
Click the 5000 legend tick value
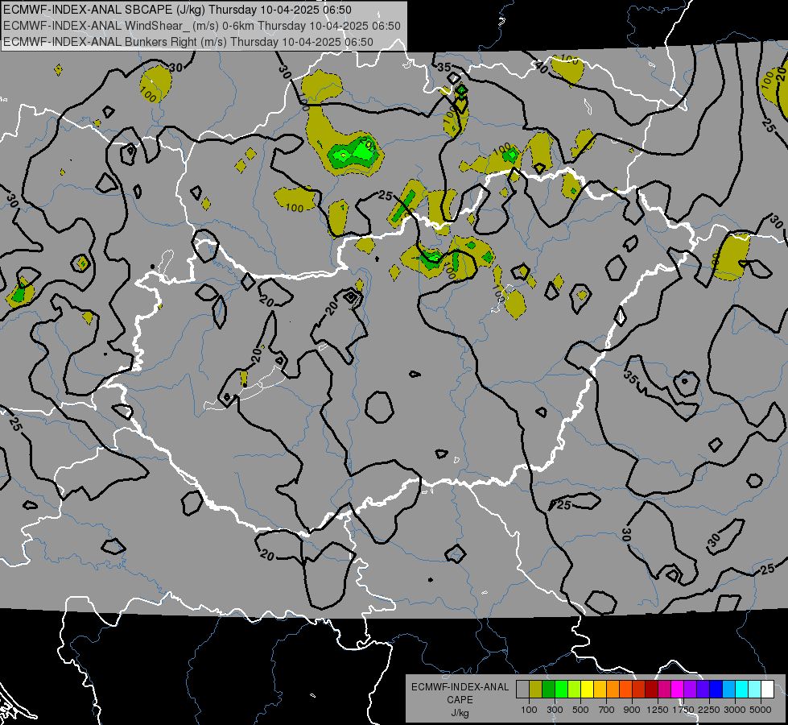tap(761, 710)
